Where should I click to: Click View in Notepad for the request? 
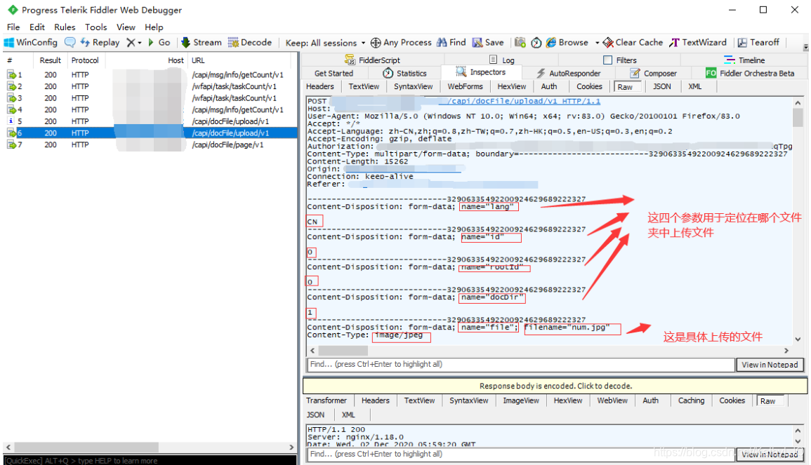click(770, 365)
